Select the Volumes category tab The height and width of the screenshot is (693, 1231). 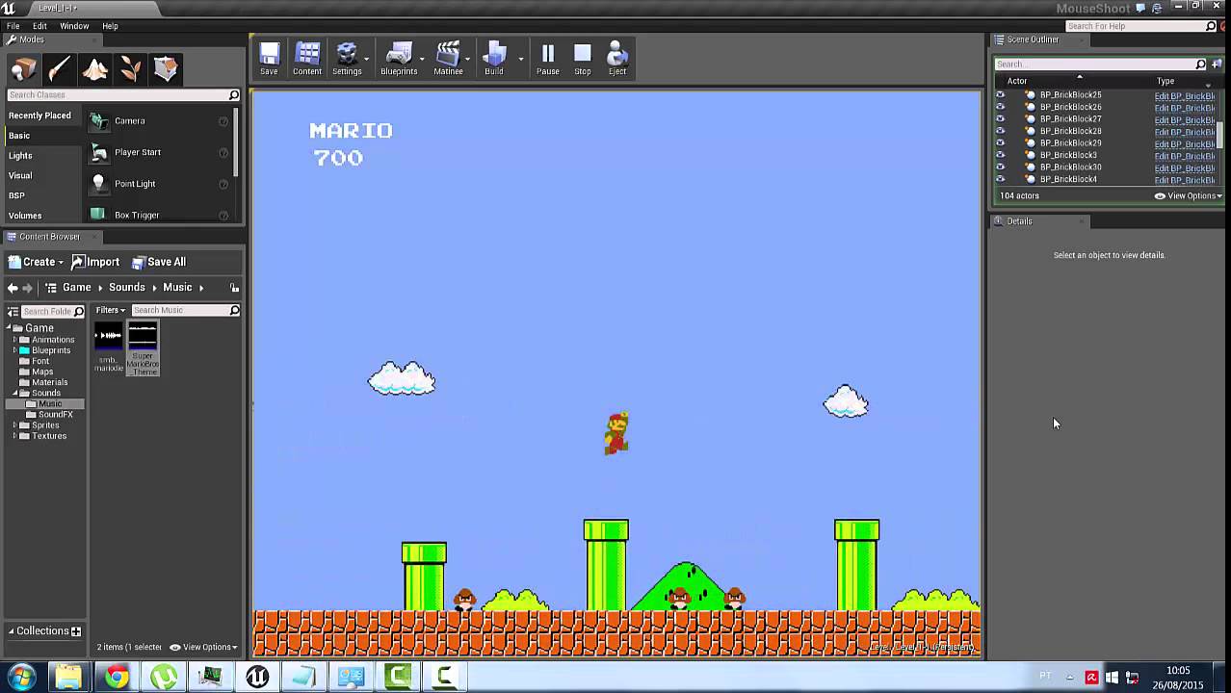[x=25, y=216]
